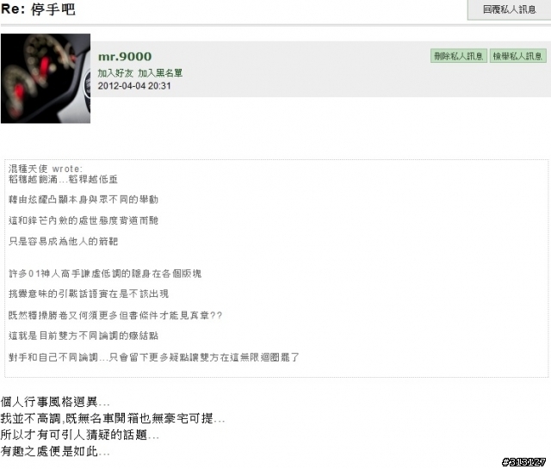Click the 回覆私人訊息 reply button

509,9
